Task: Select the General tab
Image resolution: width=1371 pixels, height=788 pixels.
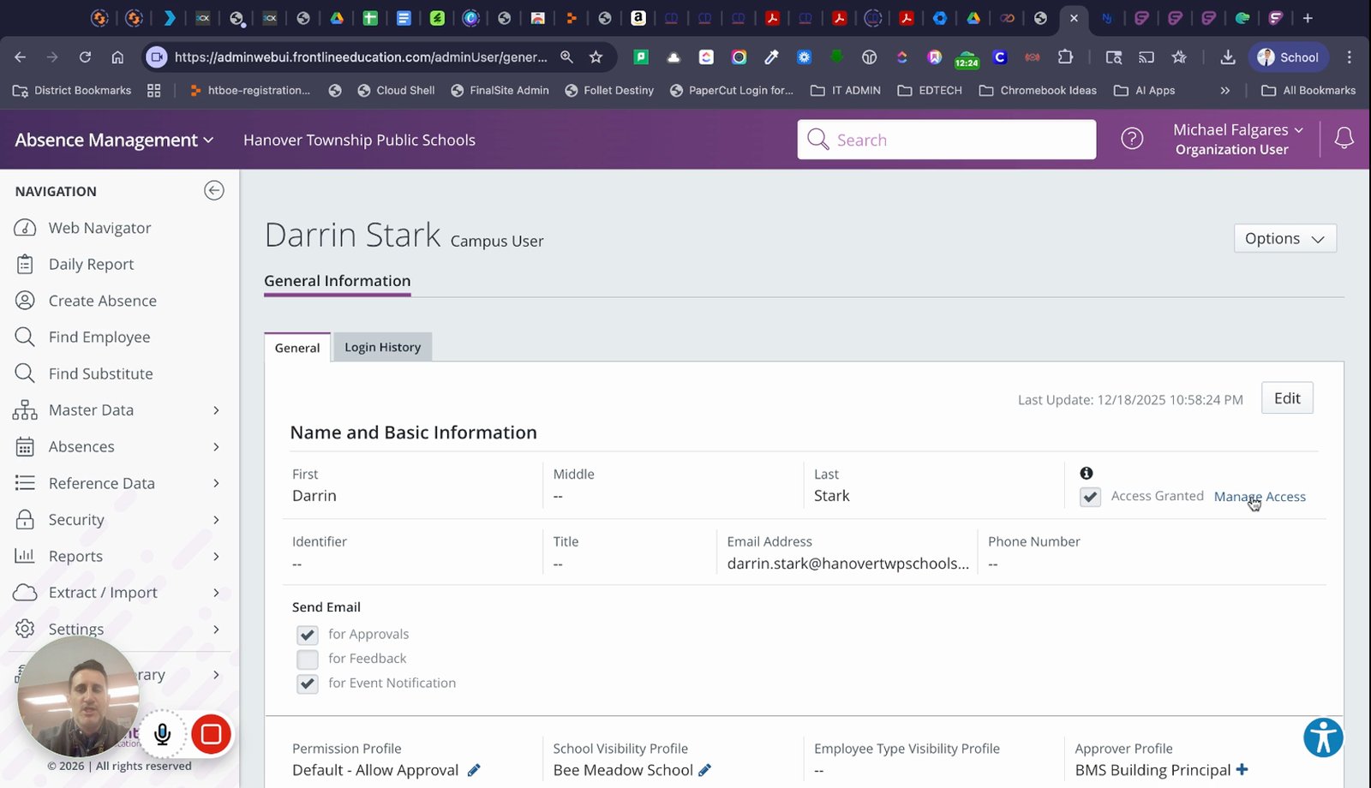Action: (297, 347)
